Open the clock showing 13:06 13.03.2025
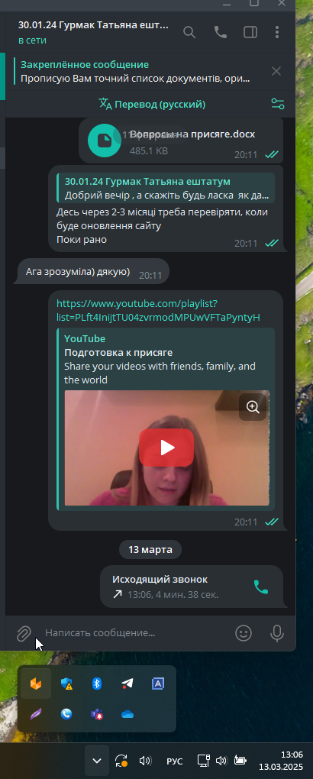Screen dimensions: 313x779 (x=281, y=761)
